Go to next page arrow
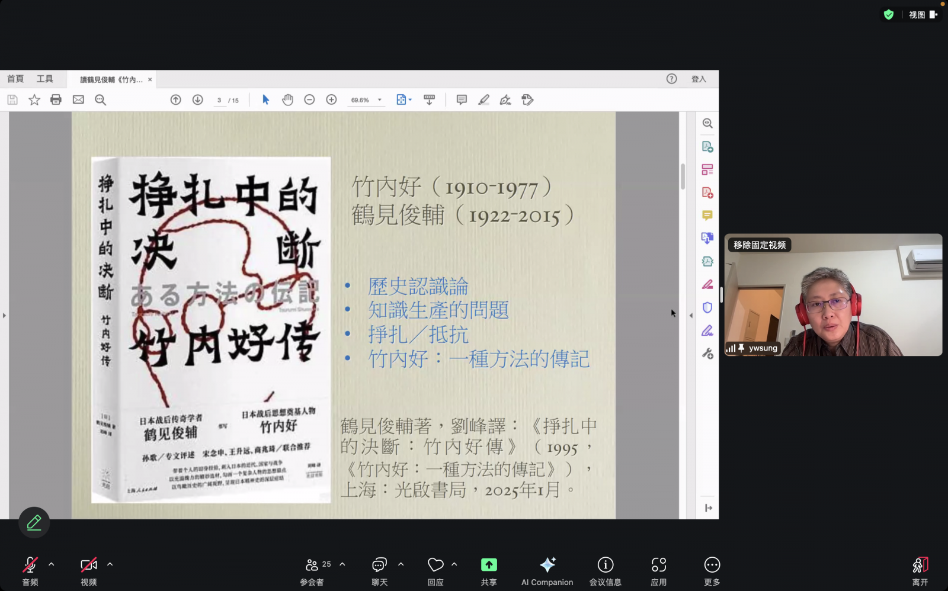Image resolution: width=948 pixels, height=591 pixels. coord(198,100)
